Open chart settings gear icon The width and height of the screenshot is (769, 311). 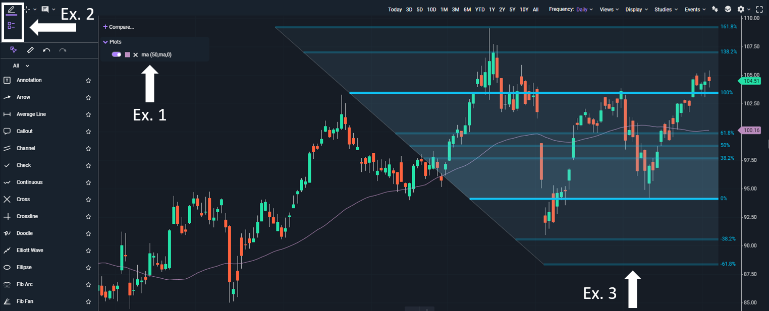(741, 9)
